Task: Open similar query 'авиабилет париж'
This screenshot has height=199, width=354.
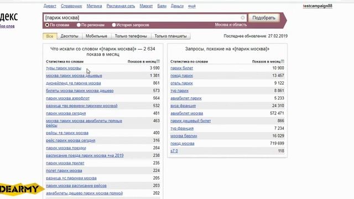Action: pos(186,98)
